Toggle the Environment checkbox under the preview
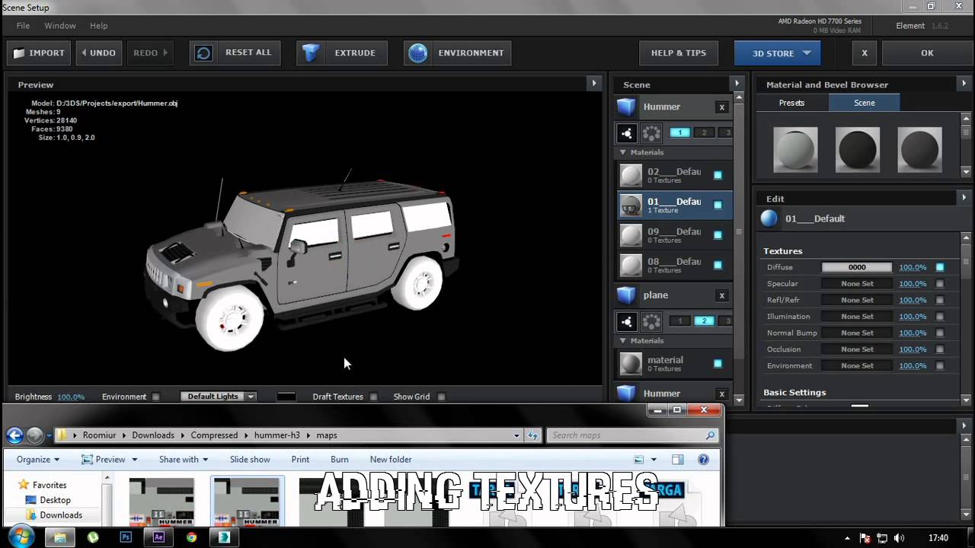This screenshot has height=548, width=975. coord(155,397)
